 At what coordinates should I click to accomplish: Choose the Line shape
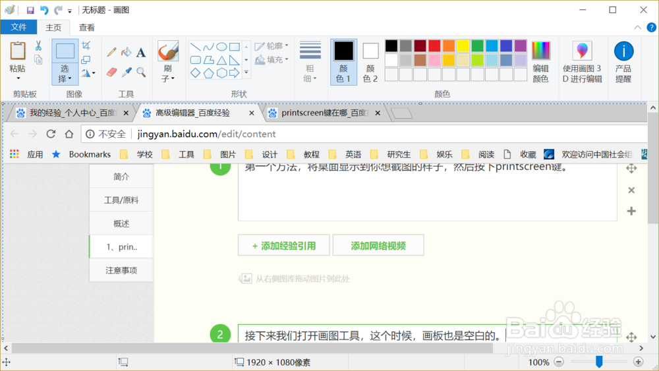(196, 47)
